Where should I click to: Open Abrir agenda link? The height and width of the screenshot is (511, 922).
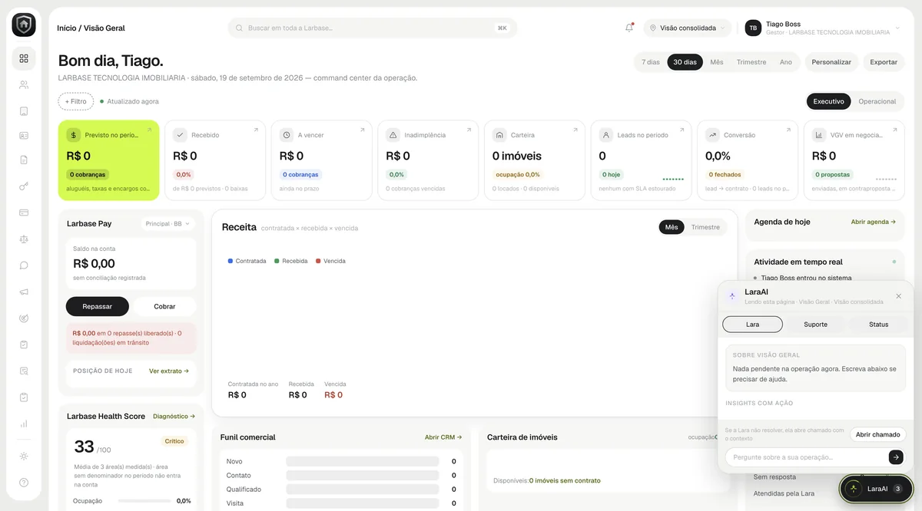pyautogui.click(x=874, y=222)
